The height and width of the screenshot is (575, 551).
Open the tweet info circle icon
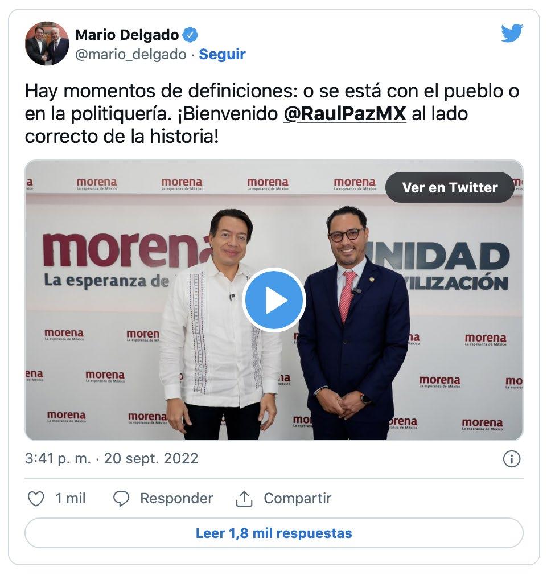(511, 459)
